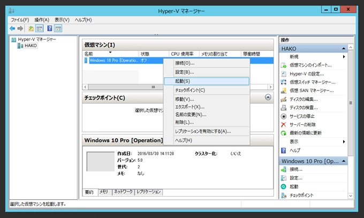Screen dimensions: 364x218
Task: Choose 接続(O)... from the context menu
Action: click(207, 63)
